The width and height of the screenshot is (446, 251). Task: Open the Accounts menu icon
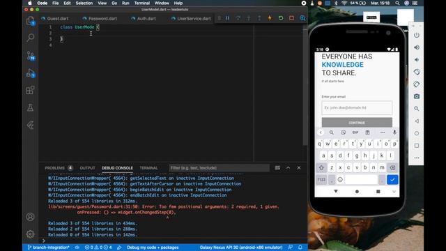point(30,217)
